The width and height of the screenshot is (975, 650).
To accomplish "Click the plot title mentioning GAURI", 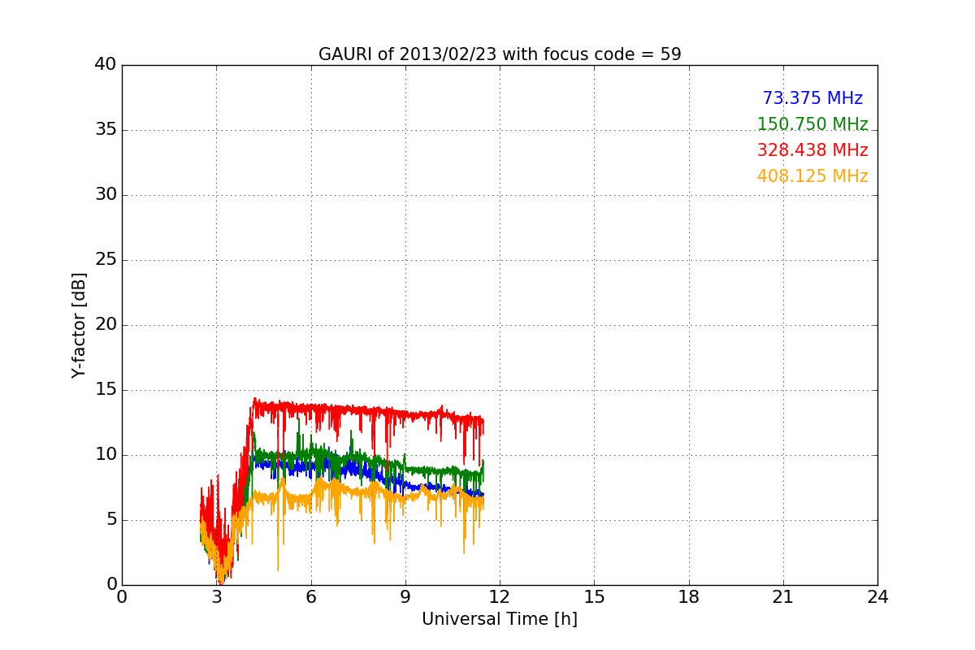I will click(500, 54).
